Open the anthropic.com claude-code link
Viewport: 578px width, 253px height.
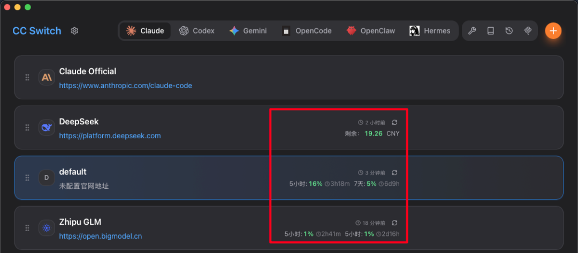click(125, 85)
